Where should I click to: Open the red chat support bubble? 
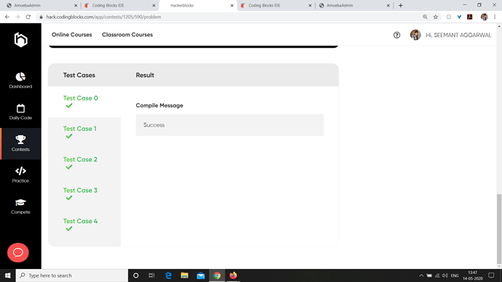click(x=18, y=253)
